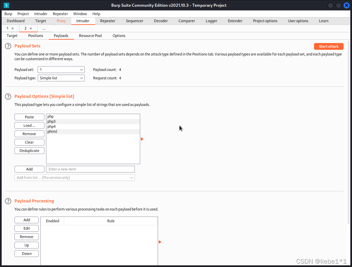Open the Learn tab
The height and width of the screenshot is (267, 352).
(324, 21)
